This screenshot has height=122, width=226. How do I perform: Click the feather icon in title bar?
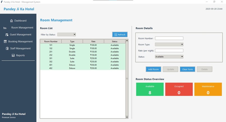tap(2, 2)
